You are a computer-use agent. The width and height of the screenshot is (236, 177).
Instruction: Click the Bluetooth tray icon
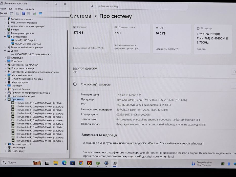(x=229, y=164)
